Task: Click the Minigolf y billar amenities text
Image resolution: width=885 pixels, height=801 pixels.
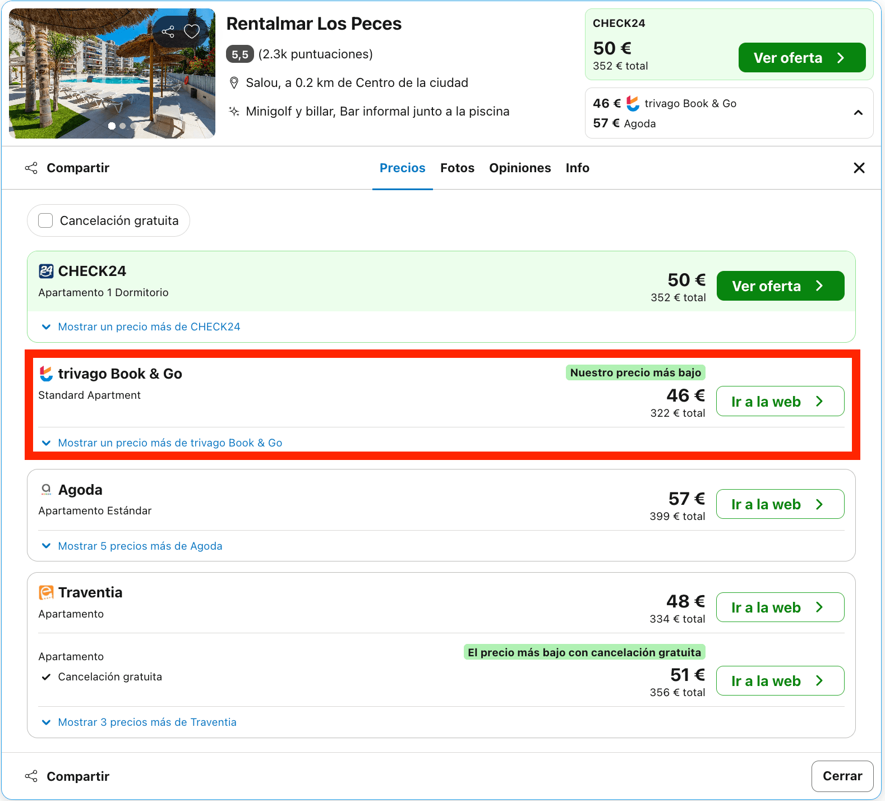Action: (x=377, y=112)
